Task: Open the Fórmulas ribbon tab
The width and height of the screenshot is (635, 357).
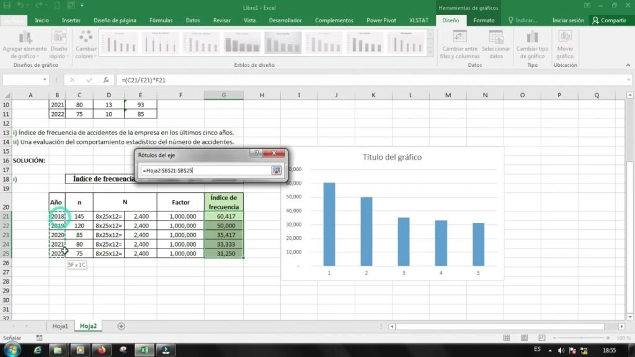Action: (x=161, y=20)
